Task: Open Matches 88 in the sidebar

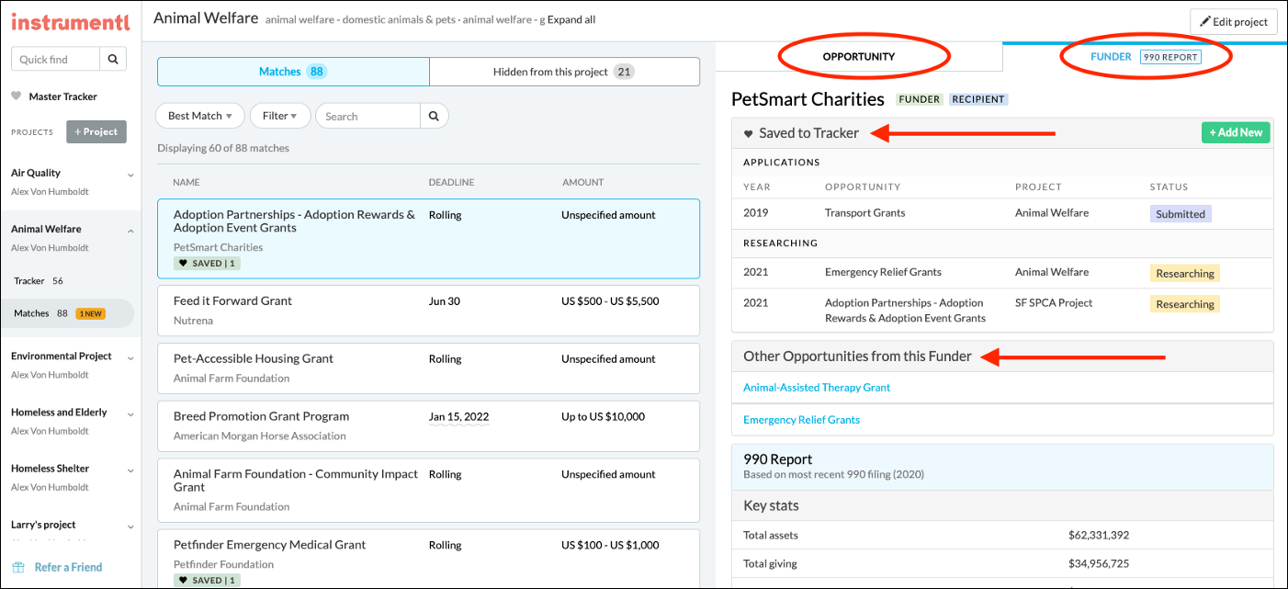Action: pyautogui.click(x=68, y=313)
